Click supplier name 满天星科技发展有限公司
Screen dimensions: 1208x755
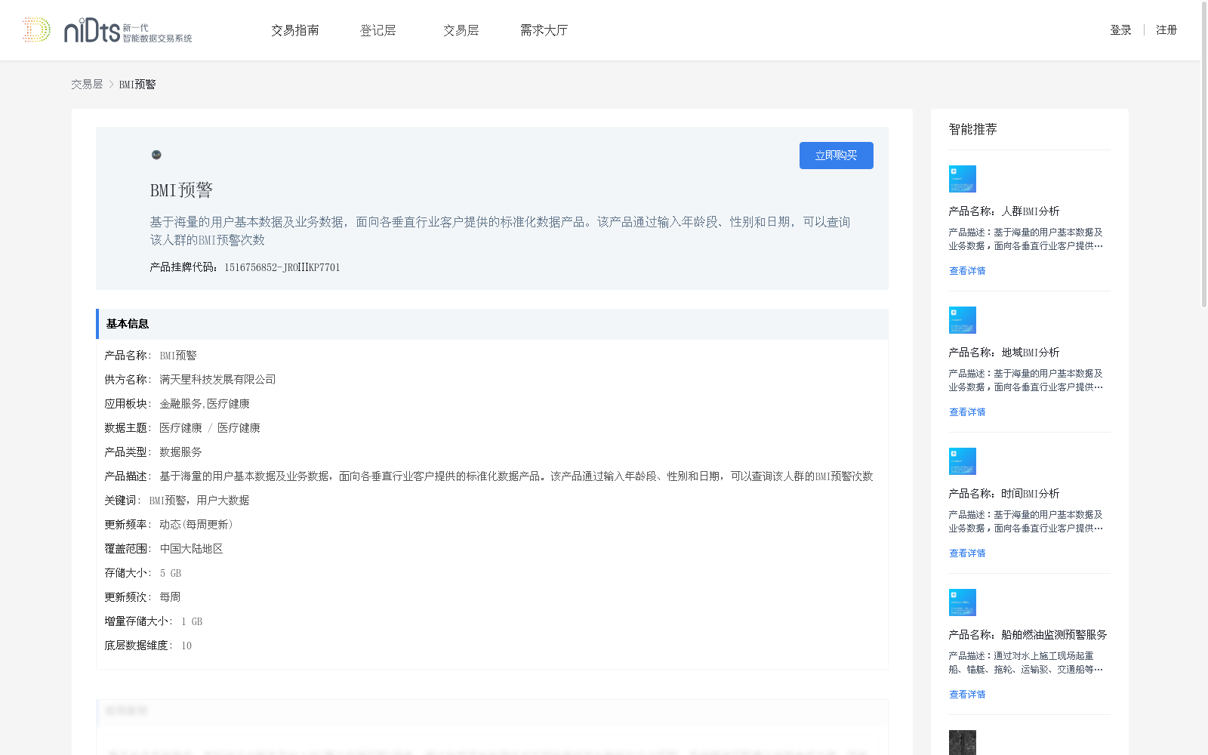point(217,380)
